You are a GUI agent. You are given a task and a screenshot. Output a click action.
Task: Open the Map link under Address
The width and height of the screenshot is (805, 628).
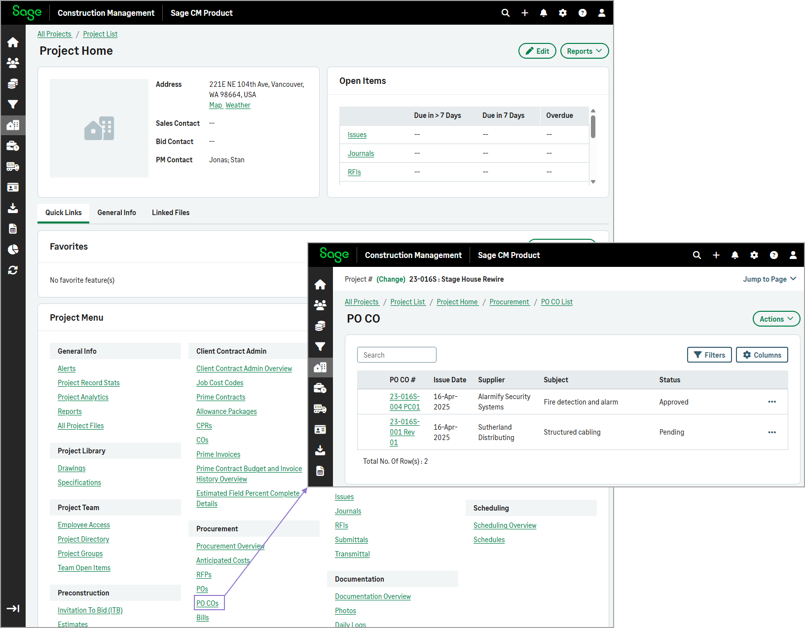(x=216, y=105)
